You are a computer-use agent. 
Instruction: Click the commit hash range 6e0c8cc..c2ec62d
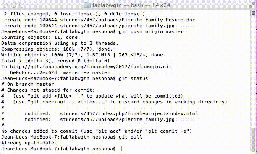pos(34,72)
